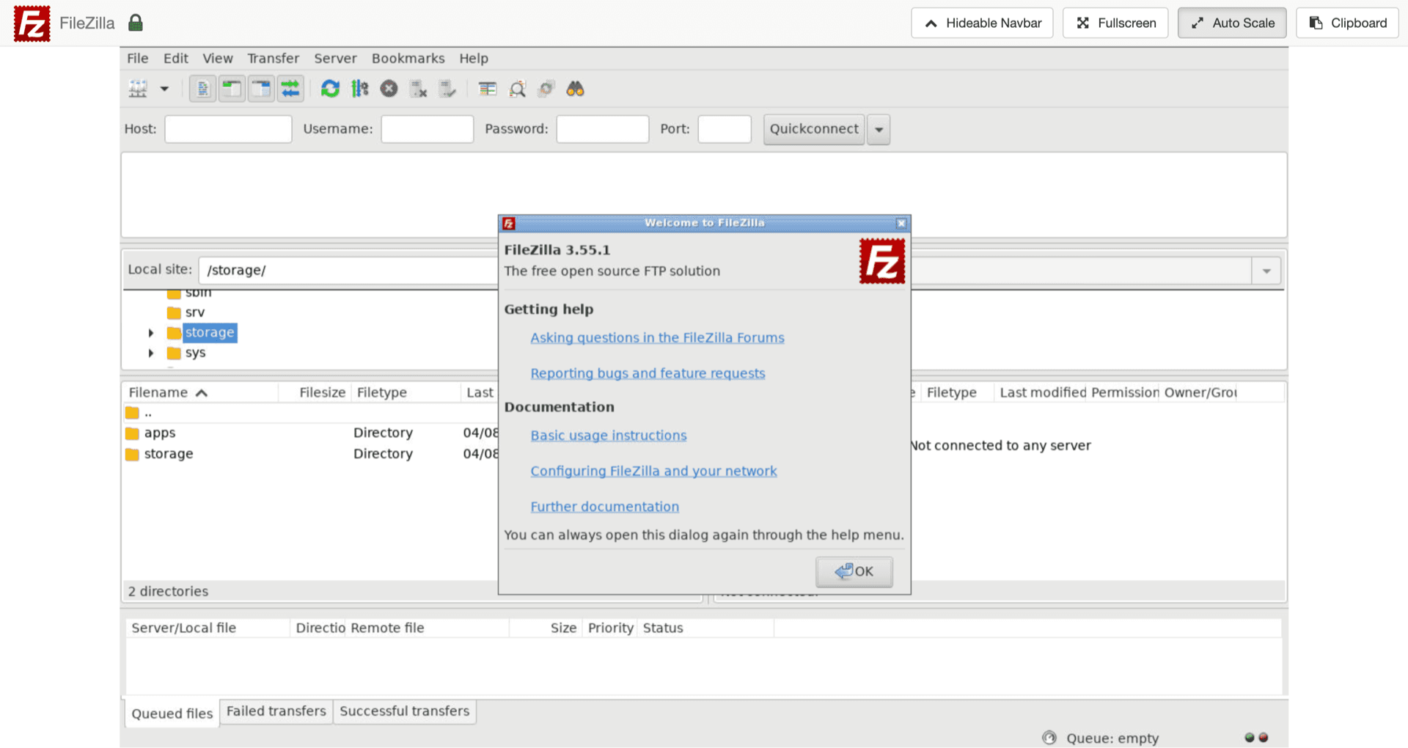Screen dimensions: 1408x748
Task: Select the srv folder in tree
Action: pyautogui.click(x=194, y=312)
